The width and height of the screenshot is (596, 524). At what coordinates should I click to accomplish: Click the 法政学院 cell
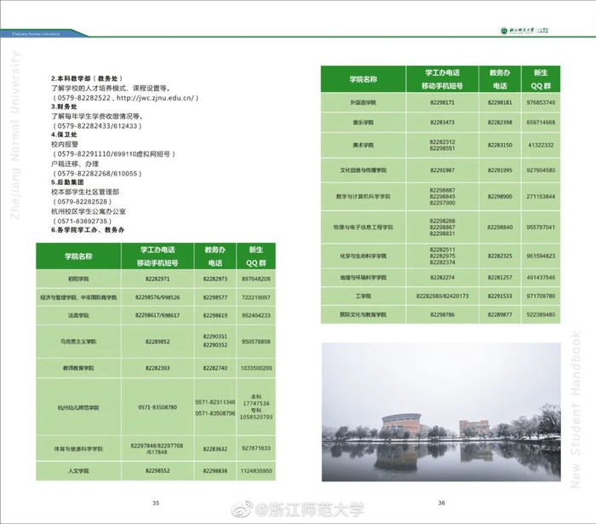click(x=78, y=315)
